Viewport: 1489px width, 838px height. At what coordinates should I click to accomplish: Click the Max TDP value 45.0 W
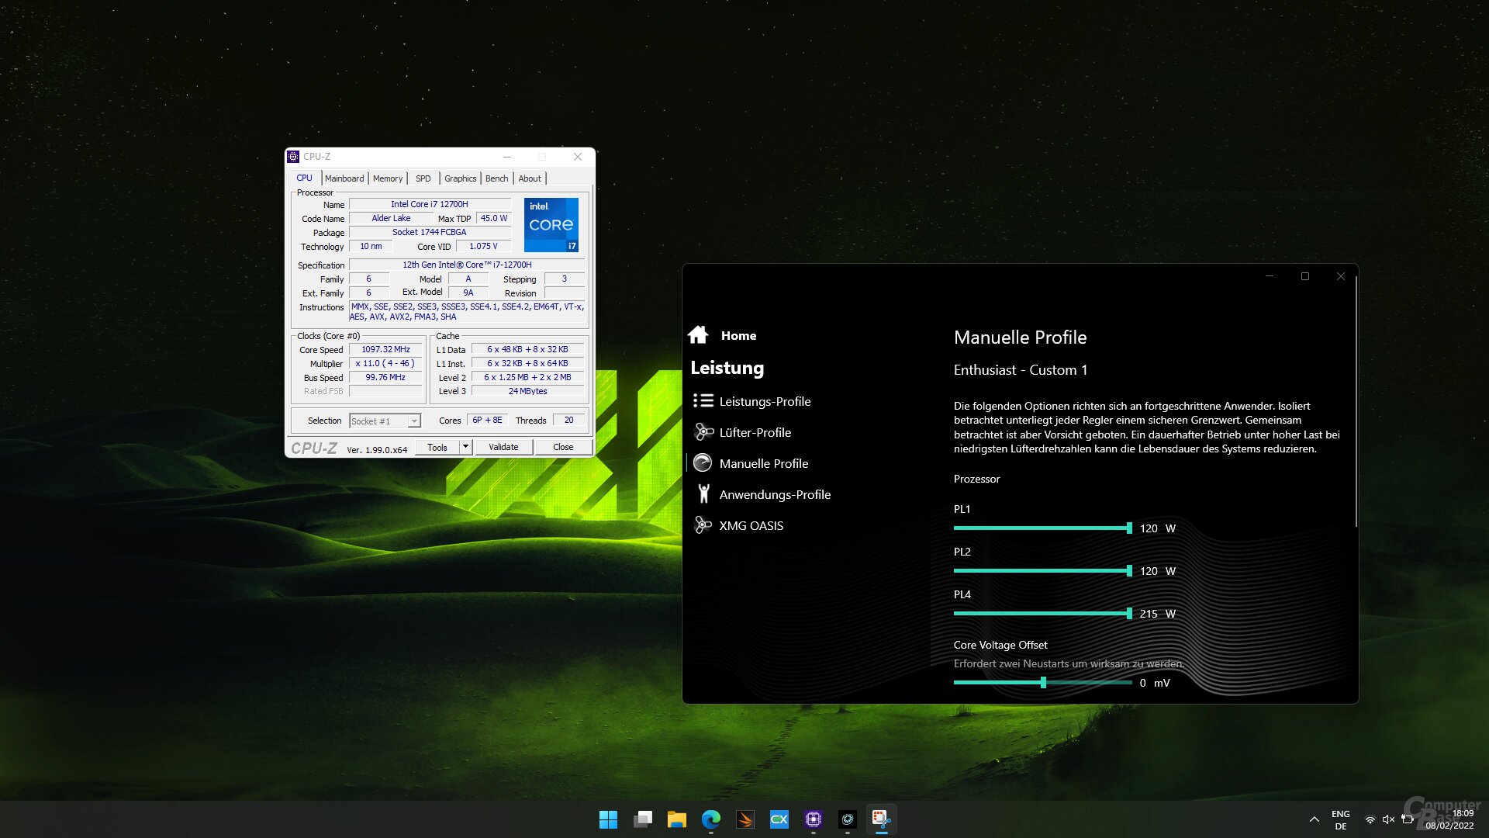coord(493,218)
